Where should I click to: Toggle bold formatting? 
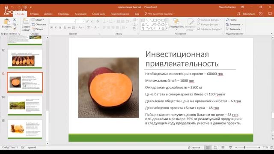click(x=51, y=27)
